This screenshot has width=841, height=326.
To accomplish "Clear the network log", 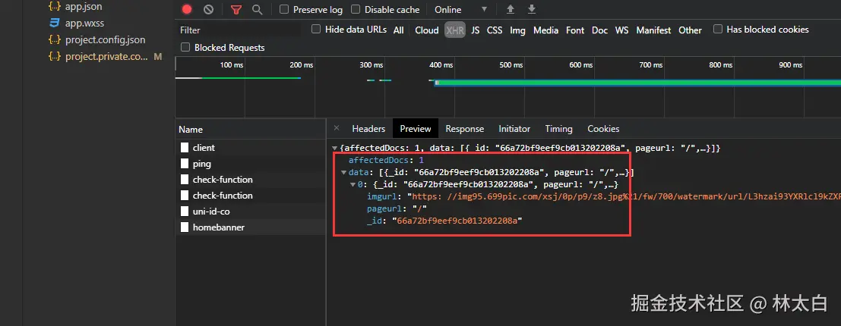I will (x=209, y=9).
